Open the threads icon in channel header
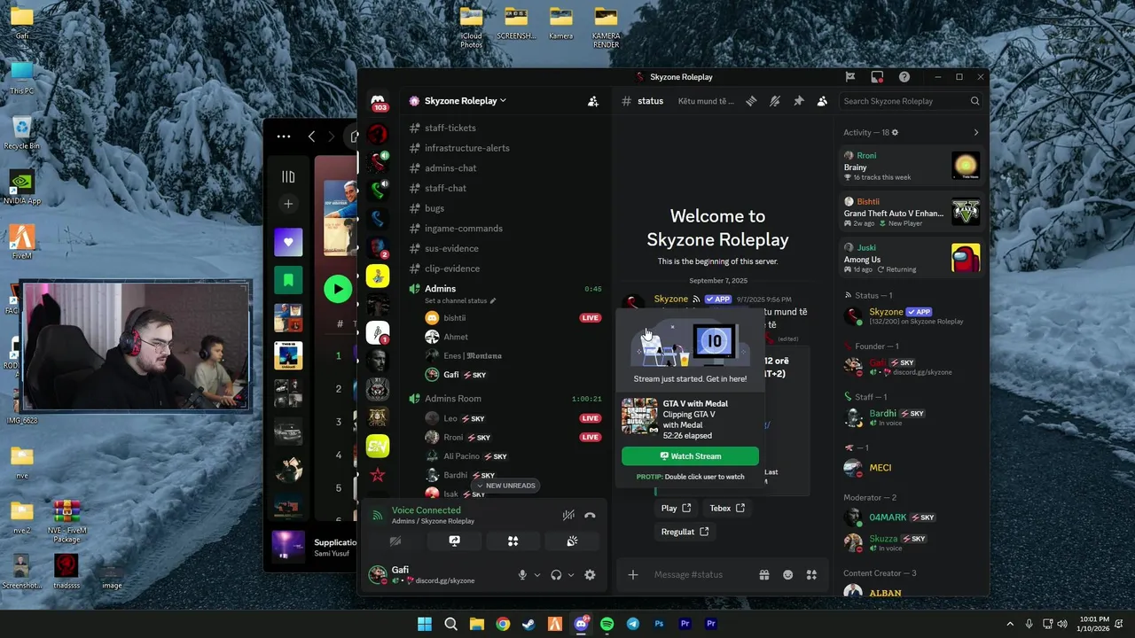The height and width of the screenshot is (638, 1135). (751, 101)
